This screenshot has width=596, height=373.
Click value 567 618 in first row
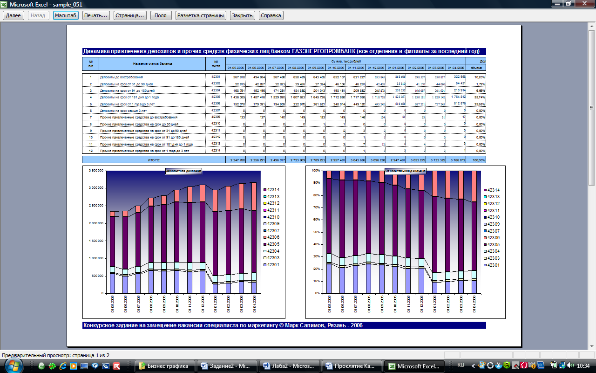tap(239, 77)
